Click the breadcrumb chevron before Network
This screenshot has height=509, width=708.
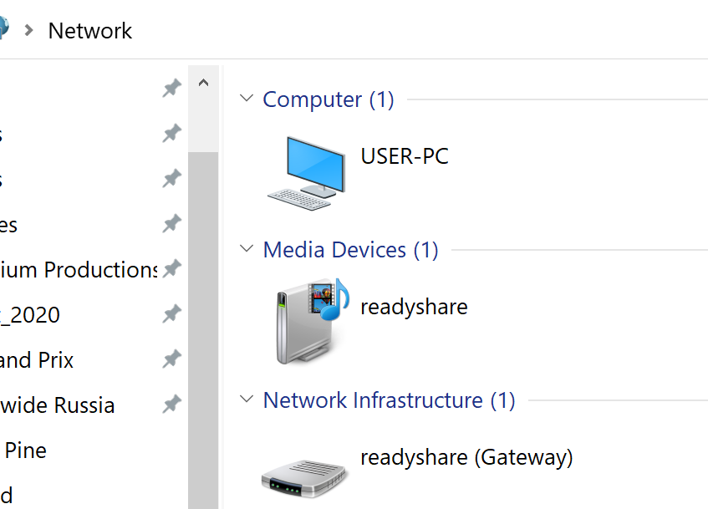point(30,31)
